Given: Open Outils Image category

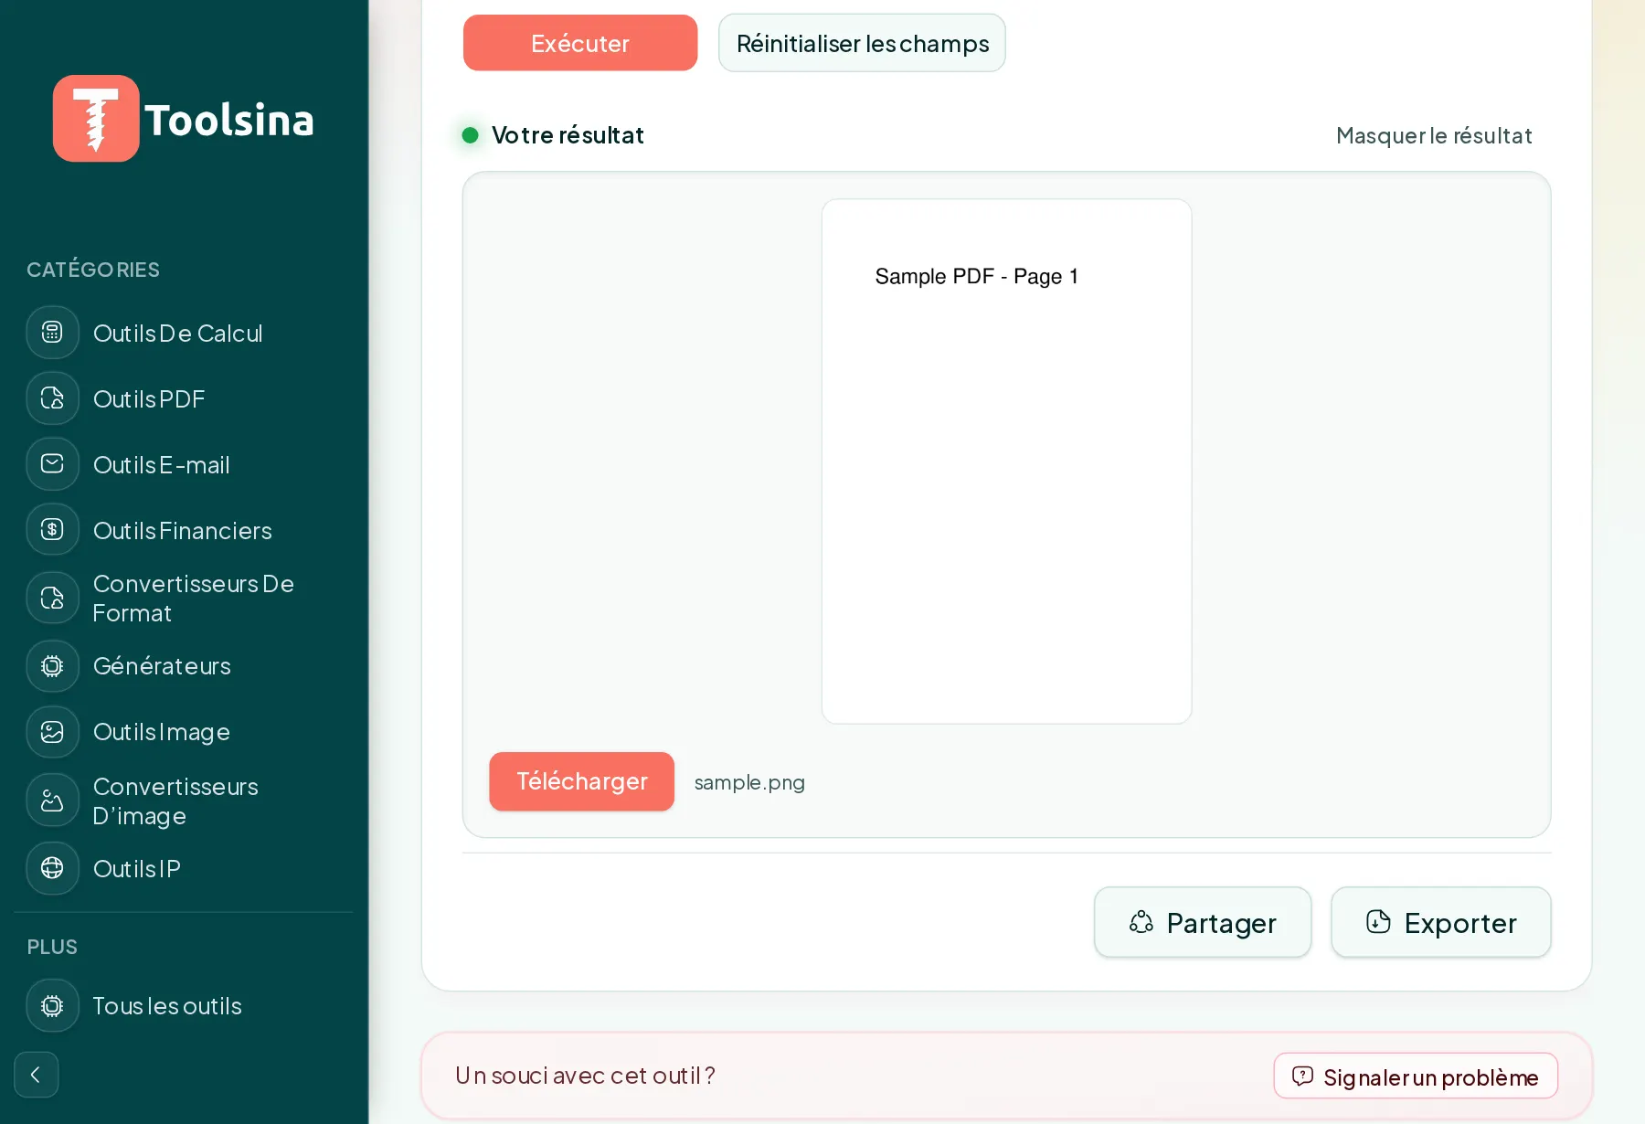Looking at the screenshot, I should (x=162, y=732).
